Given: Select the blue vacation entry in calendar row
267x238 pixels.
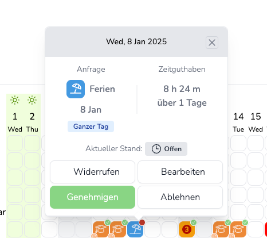Looking at the screenshot, I should pos(135,229).
